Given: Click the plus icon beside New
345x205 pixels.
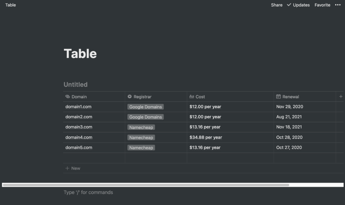Looking at the screenshot, I should (67, 168).
